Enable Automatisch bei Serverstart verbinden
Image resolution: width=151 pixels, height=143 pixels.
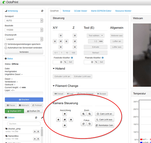coord(6,48)
